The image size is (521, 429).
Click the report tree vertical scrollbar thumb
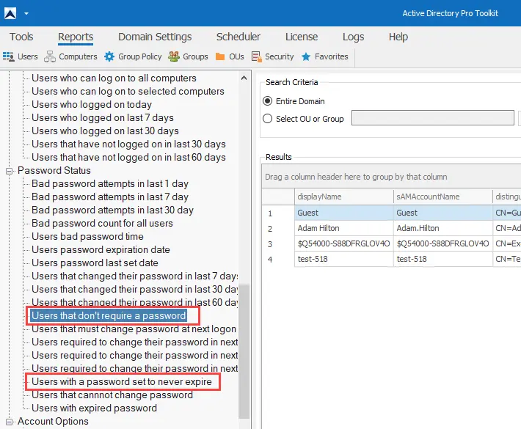click(x=244, y=351)
